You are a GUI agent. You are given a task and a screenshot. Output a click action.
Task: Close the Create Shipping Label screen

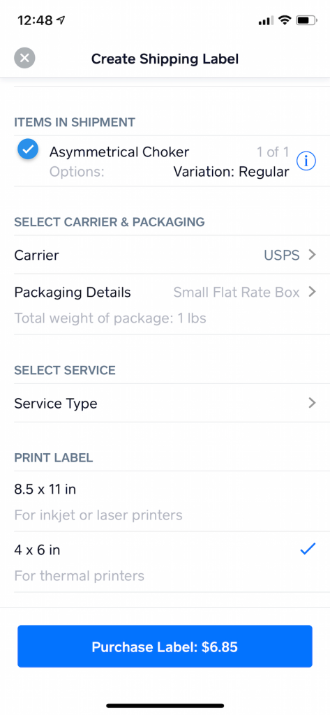(24, 58)
